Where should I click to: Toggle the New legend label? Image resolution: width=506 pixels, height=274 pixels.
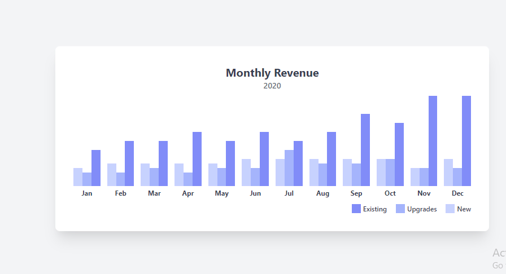(x=464, y=209)
